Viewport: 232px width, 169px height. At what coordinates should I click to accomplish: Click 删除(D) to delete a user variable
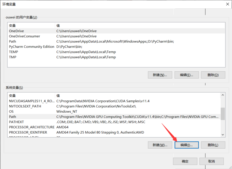pyautogui.click(x=213, y=75)
